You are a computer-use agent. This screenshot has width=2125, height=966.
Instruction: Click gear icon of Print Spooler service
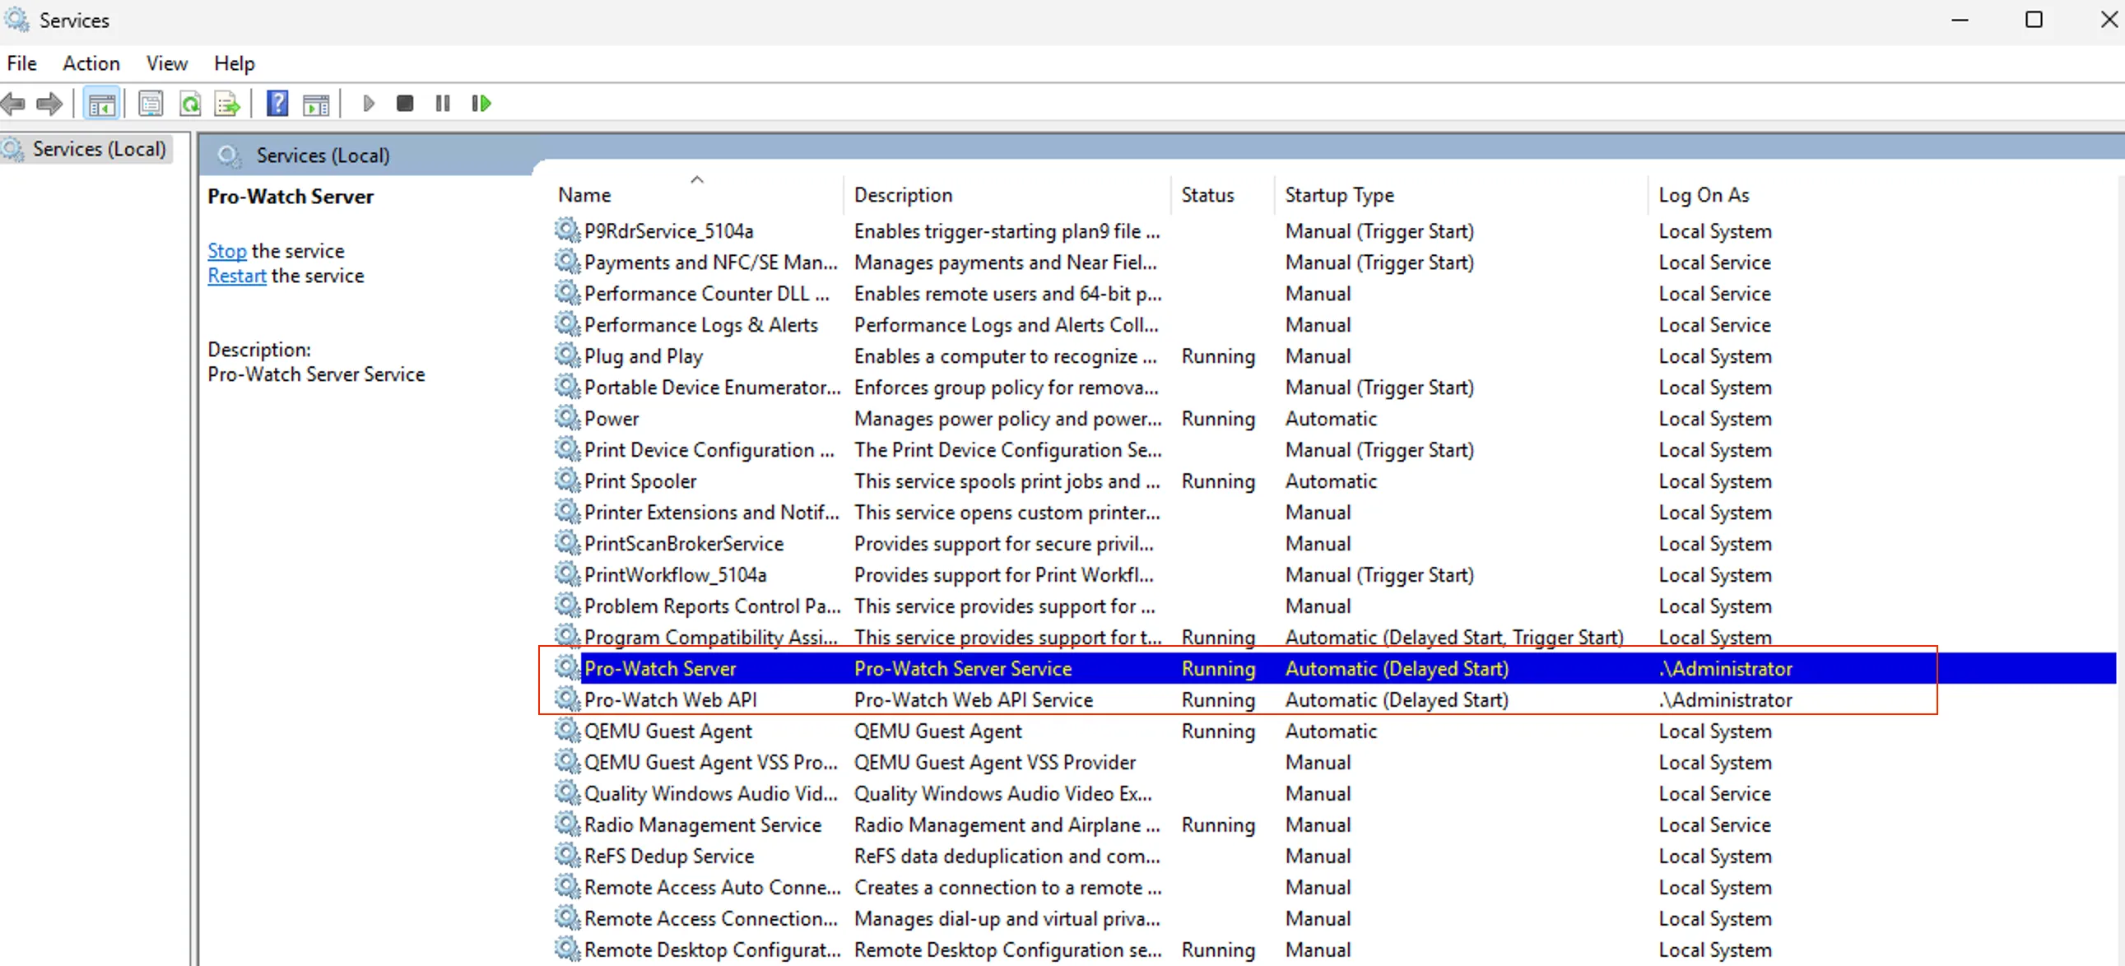(567, 480)
